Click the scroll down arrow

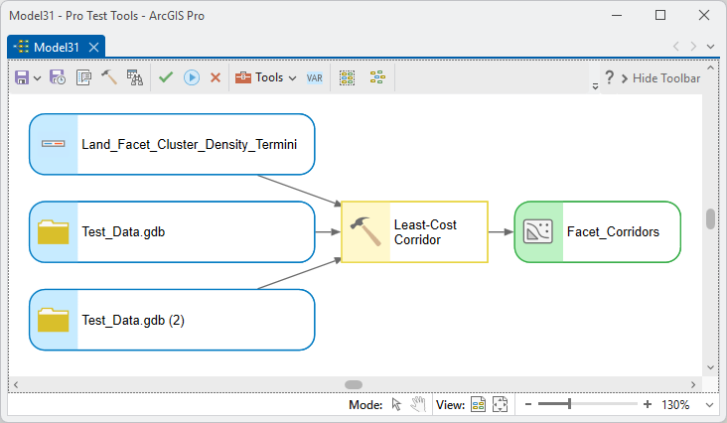[710, 367]
